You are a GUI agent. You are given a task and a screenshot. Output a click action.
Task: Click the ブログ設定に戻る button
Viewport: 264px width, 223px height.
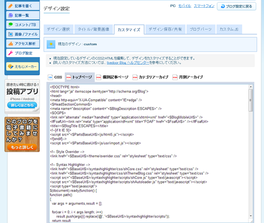(x=237, y=7)
